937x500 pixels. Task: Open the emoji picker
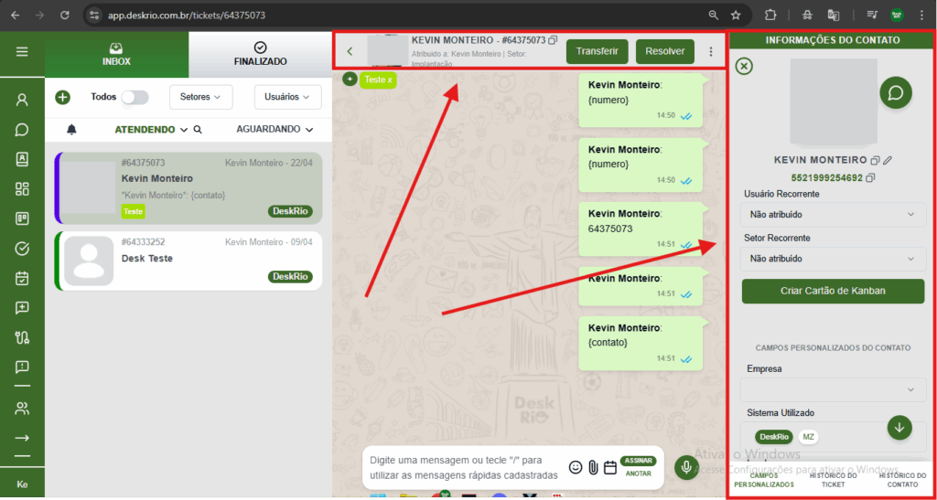576,468
